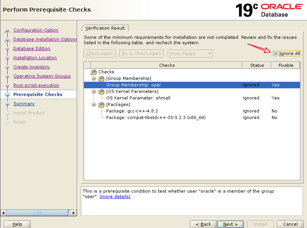The height and width of the screenshot is (228, 307).
Task: Select the Prerequisite Checks step
Action: [x=38, y=95]
